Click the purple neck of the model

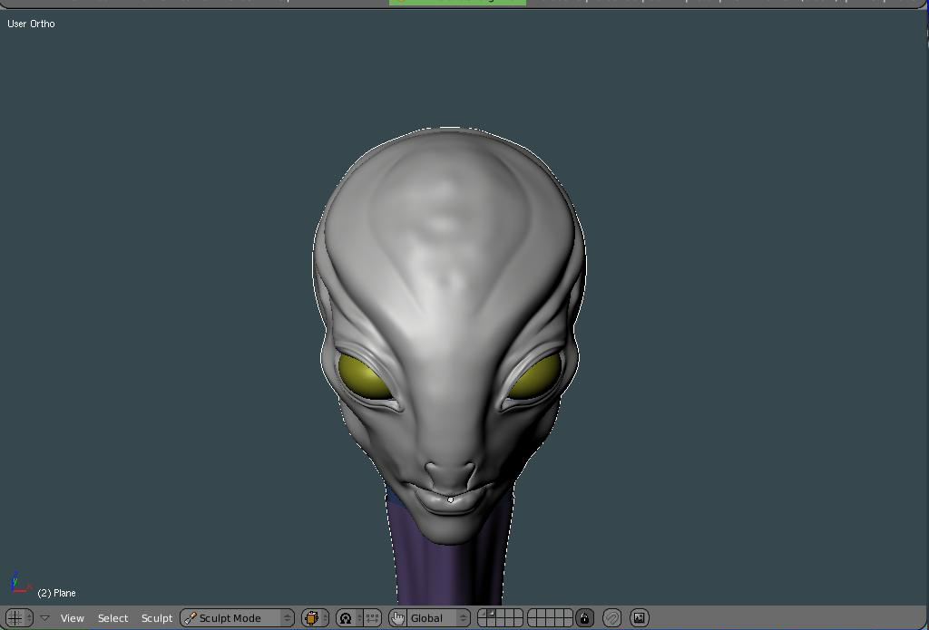click(448, 573)
